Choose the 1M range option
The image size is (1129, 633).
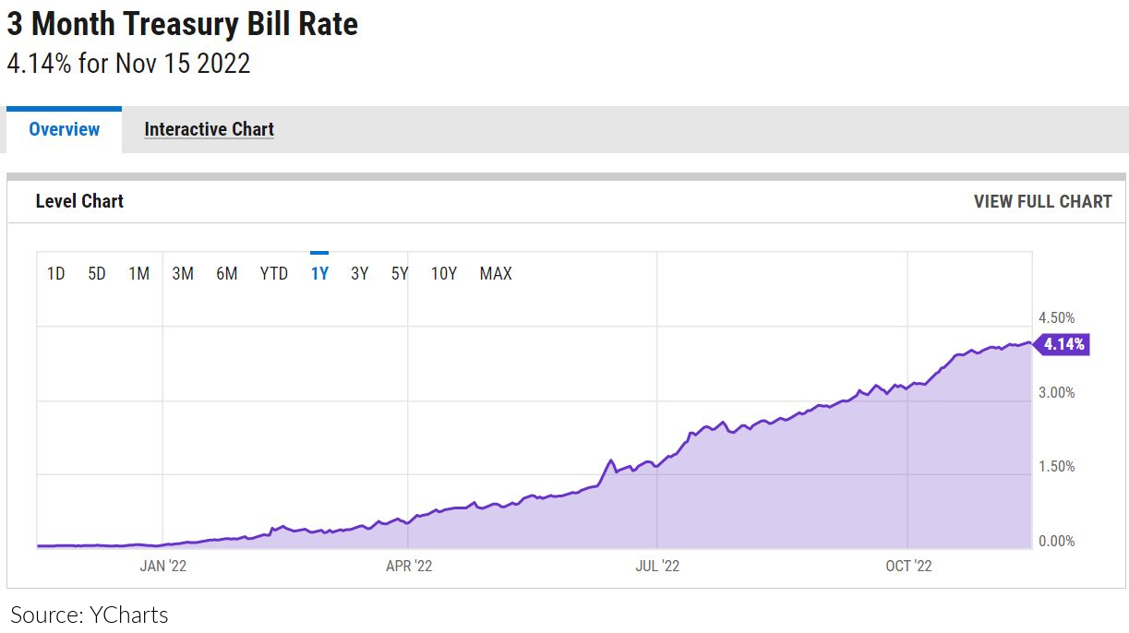coord(139,273)
